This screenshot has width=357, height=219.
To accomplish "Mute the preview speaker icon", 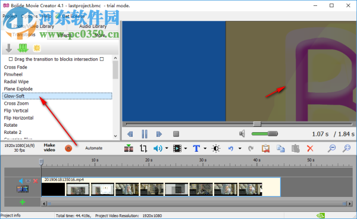I will click(242, 134).
